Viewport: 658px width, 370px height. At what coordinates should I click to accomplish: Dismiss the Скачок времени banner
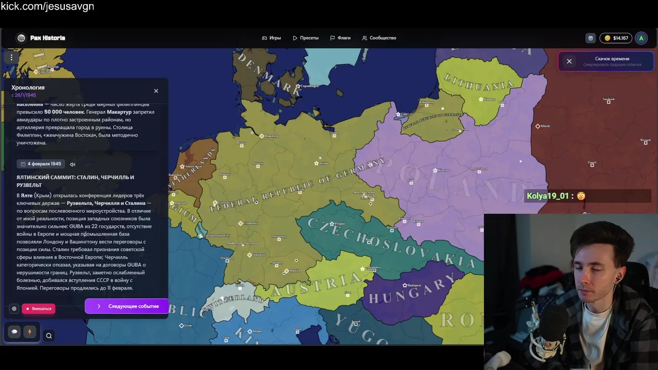click(x=569, y=61)
